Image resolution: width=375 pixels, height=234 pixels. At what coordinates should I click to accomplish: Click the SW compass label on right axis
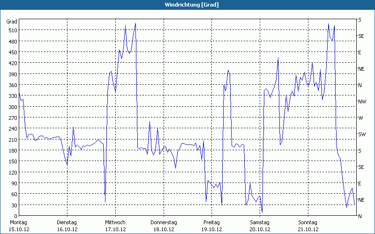pos(361,134)
